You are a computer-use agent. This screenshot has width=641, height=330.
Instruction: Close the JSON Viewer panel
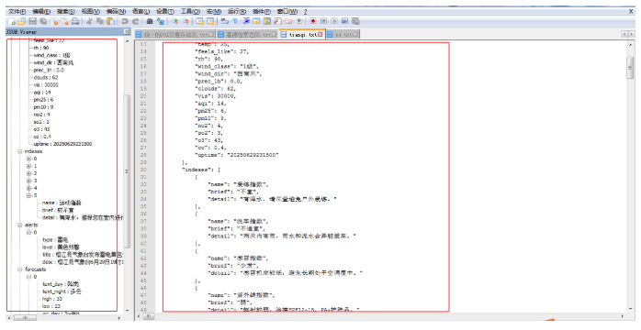point(127,32)
